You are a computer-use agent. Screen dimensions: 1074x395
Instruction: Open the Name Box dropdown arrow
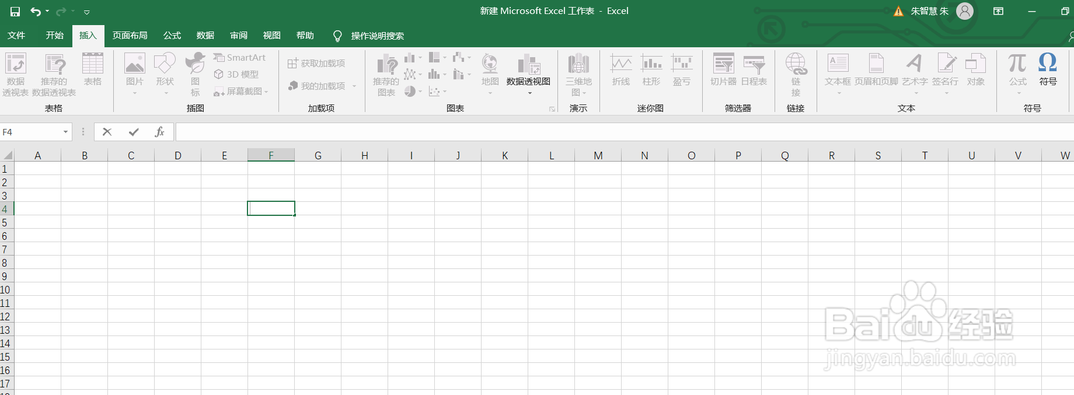tap(65, 132)
